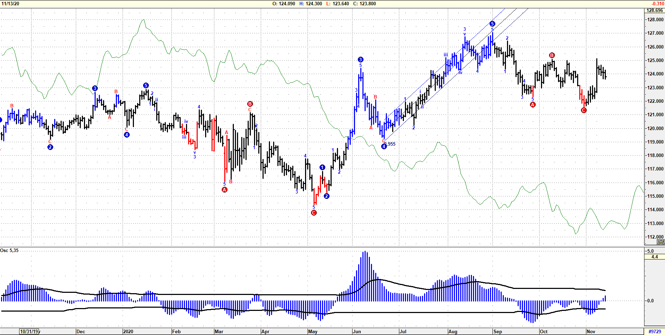Click the 128.696 price box on axis
The width and height of the screenshot is (665, 335).
(x=654, y=11)
